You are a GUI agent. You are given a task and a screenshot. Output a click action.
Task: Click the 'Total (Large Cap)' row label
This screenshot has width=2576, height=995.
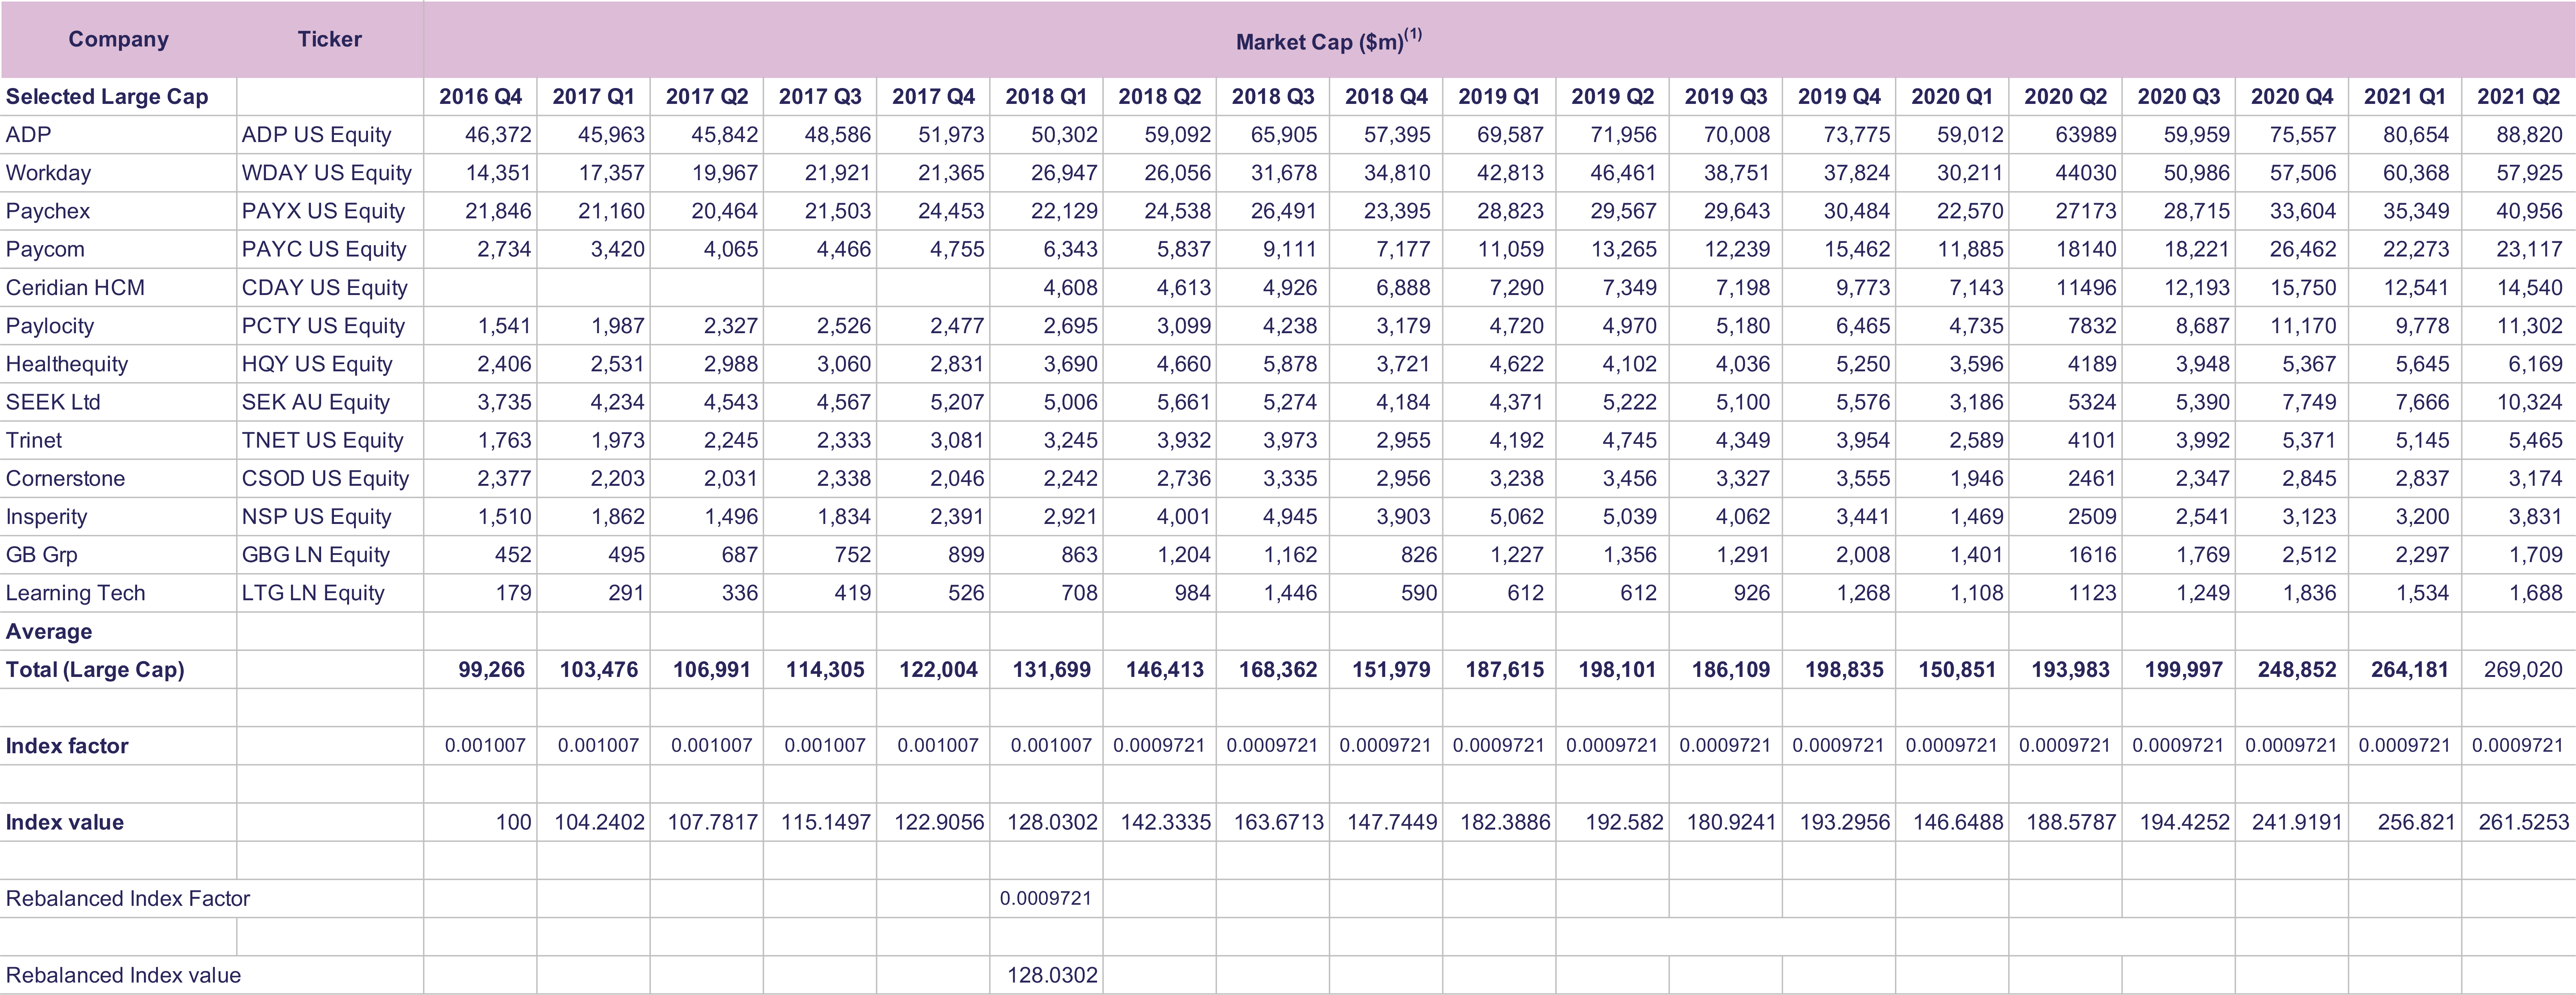[x=95, y=670]
